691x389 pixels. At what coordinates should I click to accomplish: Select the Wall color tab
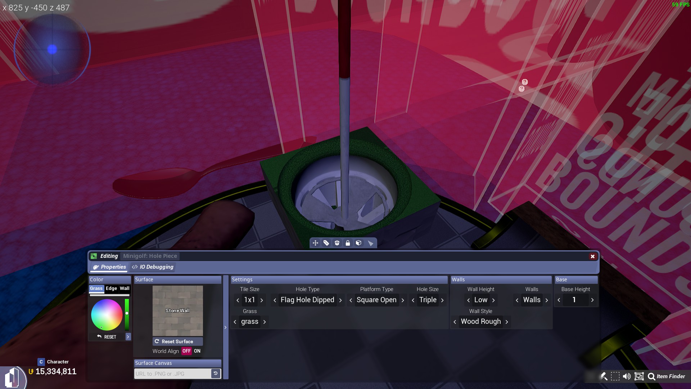tap(125, 289)
